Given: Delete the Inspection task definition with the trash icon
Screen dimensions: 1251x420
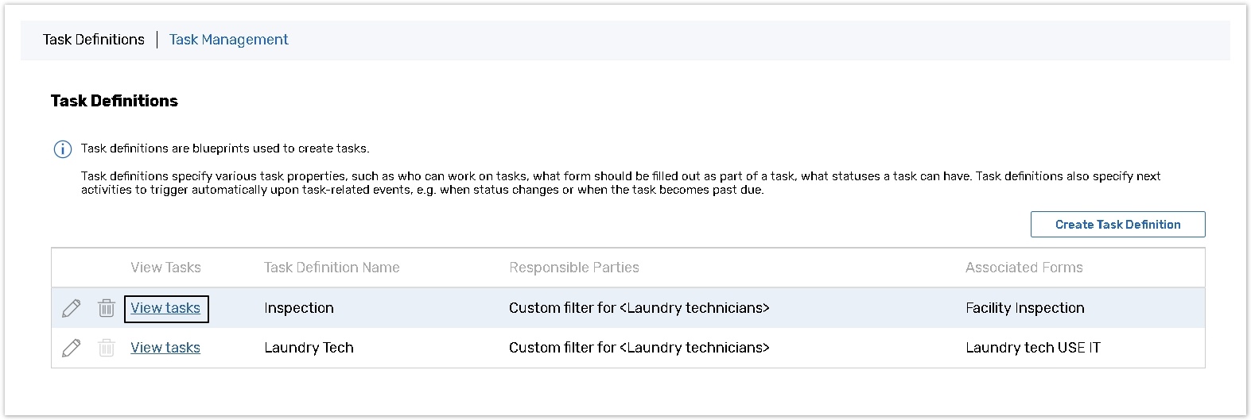Looking at the screenshot, I should point(107,308).
